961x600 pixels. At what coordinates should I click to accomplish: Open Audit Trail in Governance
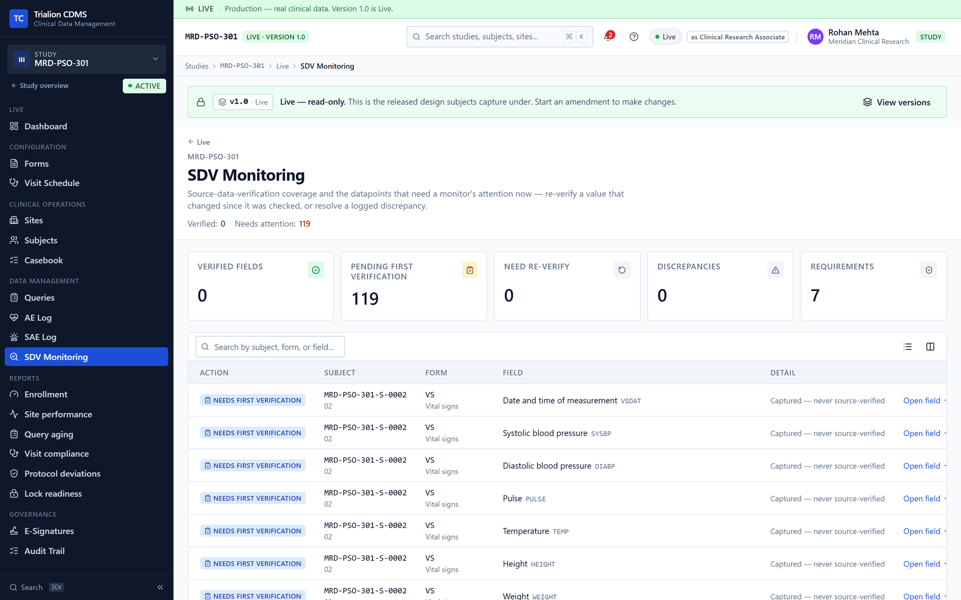[x=87, y=551]
